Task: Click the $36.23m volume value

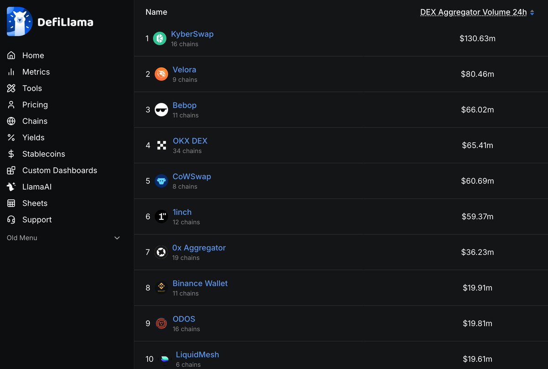Action: tap(478, 252)
